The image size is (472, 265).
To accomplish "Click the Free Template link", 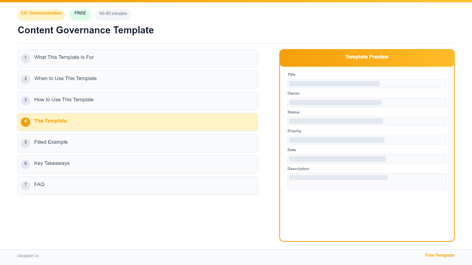I will [439, 255].
